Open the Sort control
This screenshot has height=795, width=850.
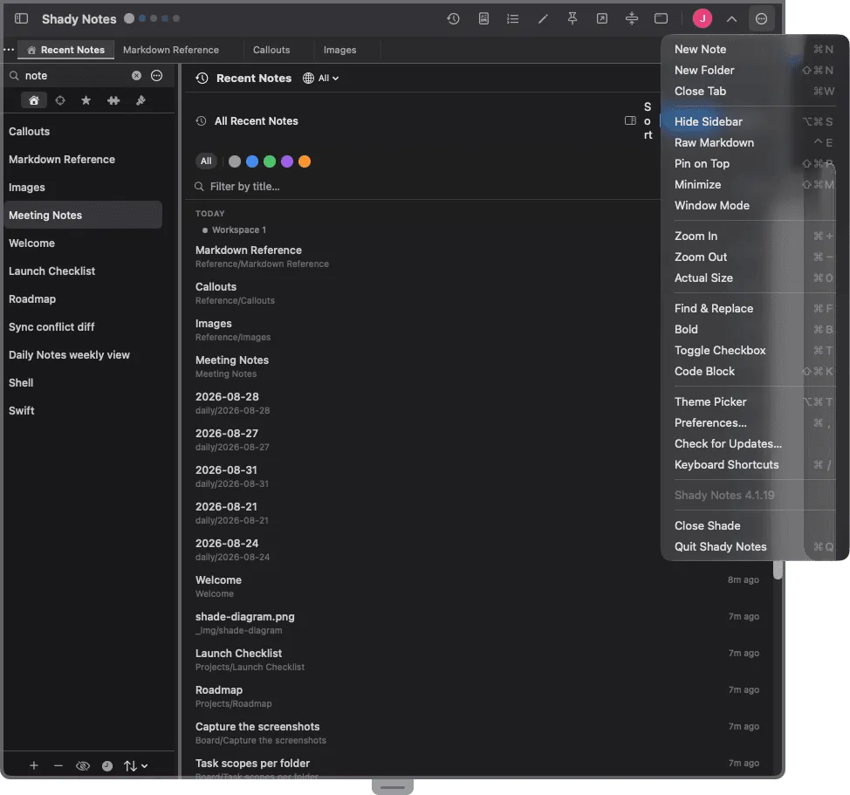click(x=648, y=120)
